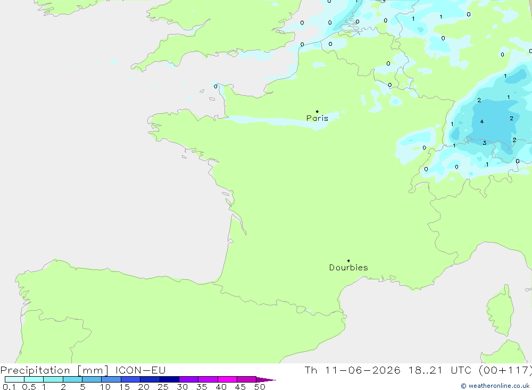Image resolution: width=532 pixels, height=390 pixels.
Task: Click the '0.1' legend scale value
Action: 9,387
